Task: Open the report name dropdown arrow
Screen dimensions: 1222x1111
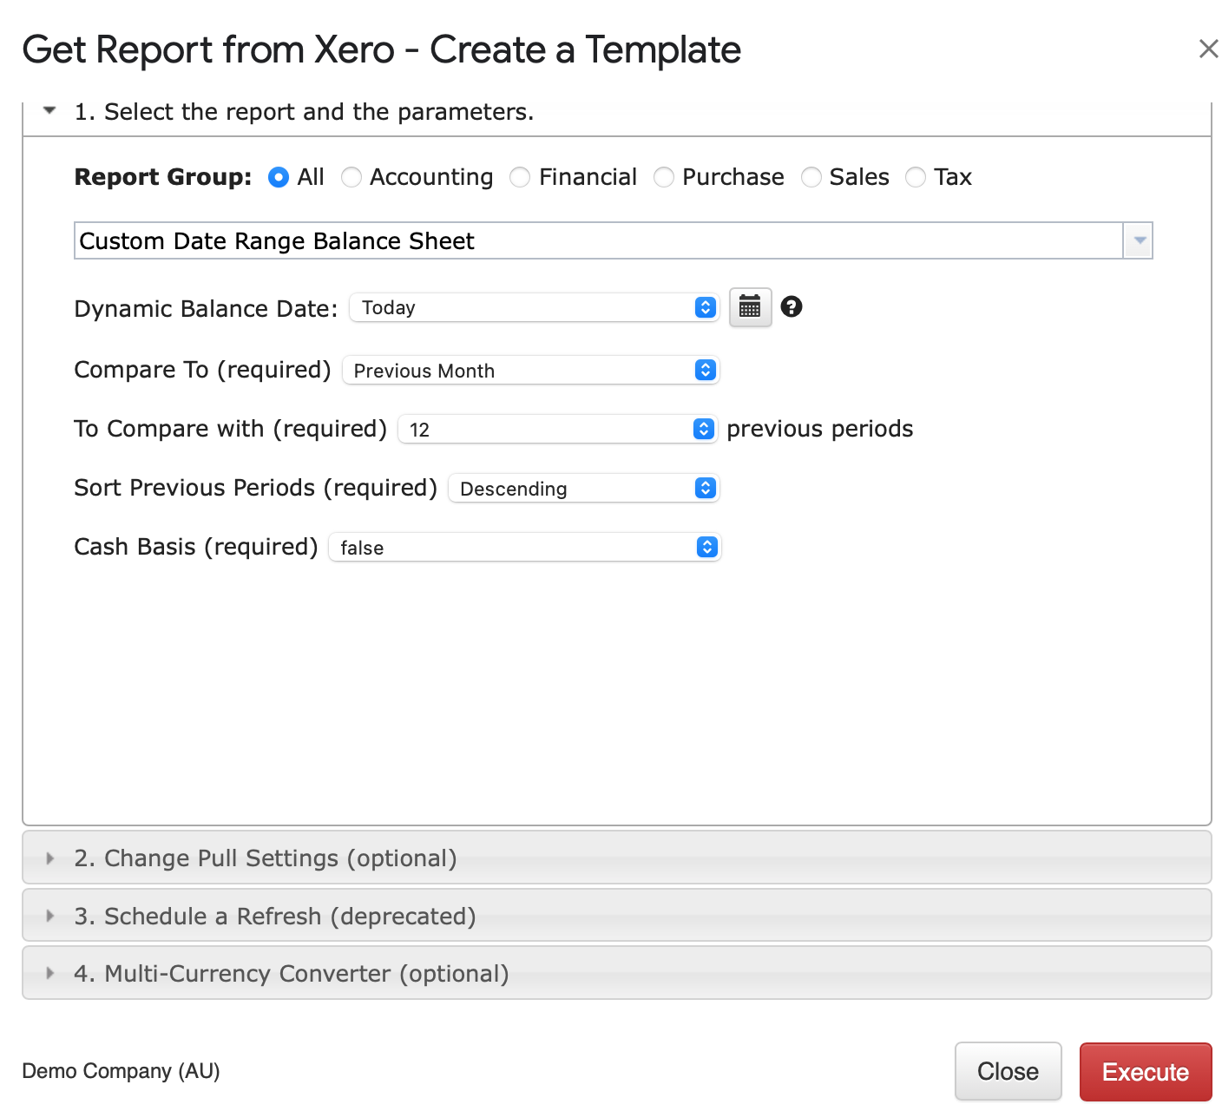Action: (x=1139, y=240)
